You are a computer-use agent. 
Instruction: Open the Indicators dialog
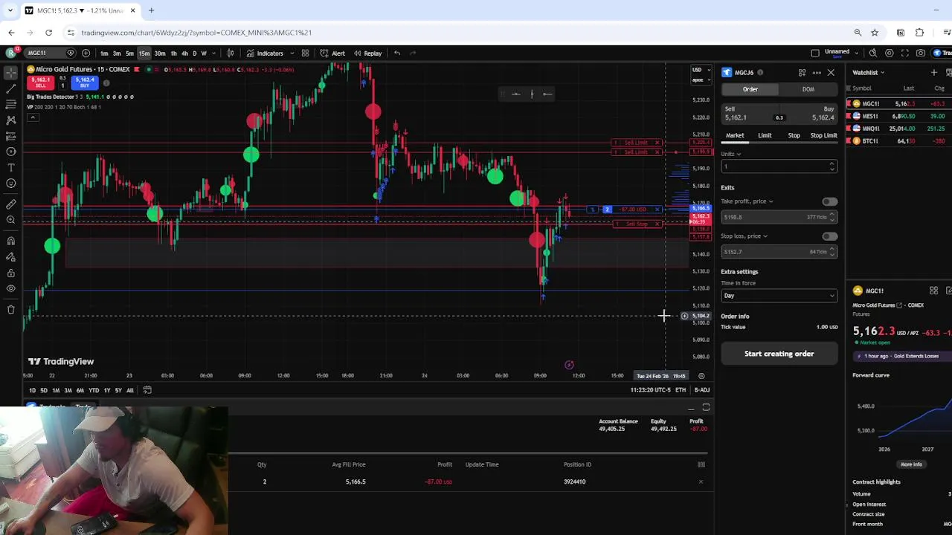pos(265,53)
